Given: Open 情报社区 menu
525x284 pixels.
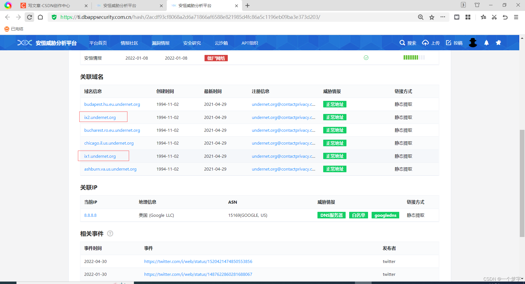Looking at the screenshot, I should [129, 43].
